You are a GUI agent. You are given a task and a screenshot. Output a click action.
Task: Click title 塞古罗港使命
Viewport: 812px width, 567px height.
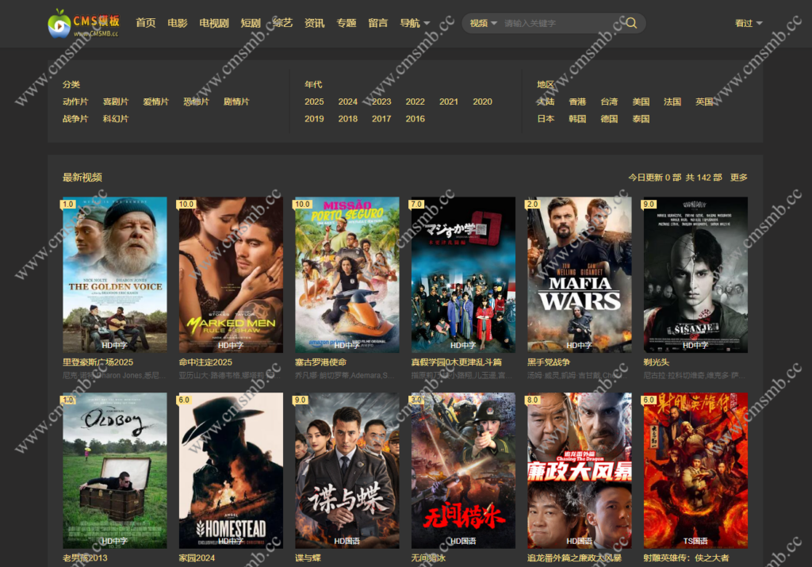(x=320, y=362)
